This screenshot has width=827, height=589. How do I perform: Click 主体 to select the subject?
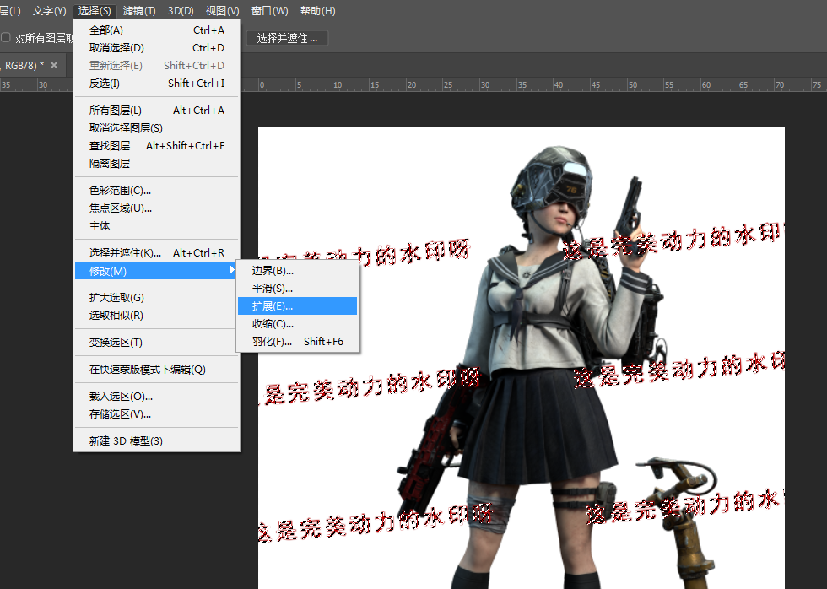coord(100,226)
